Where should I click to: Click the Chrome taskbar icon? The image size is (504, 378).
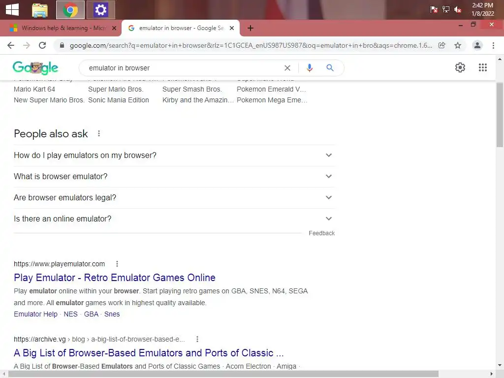[x=70, y=10]
